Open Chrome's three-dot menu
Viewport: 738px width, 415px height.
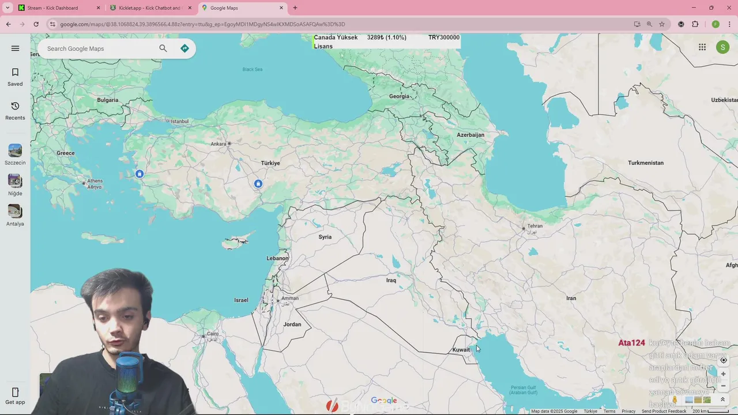[x=730, y=24]
